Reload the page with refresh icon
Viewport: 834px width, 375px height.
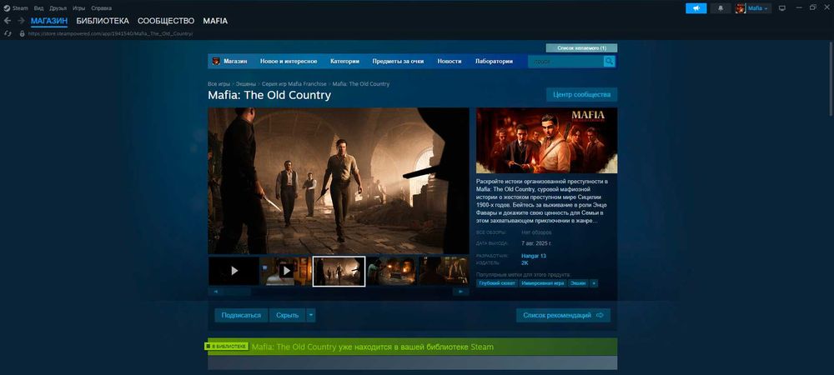[x=8, y=33]
